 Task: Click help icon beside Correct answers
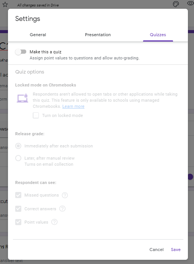(62, 209)
